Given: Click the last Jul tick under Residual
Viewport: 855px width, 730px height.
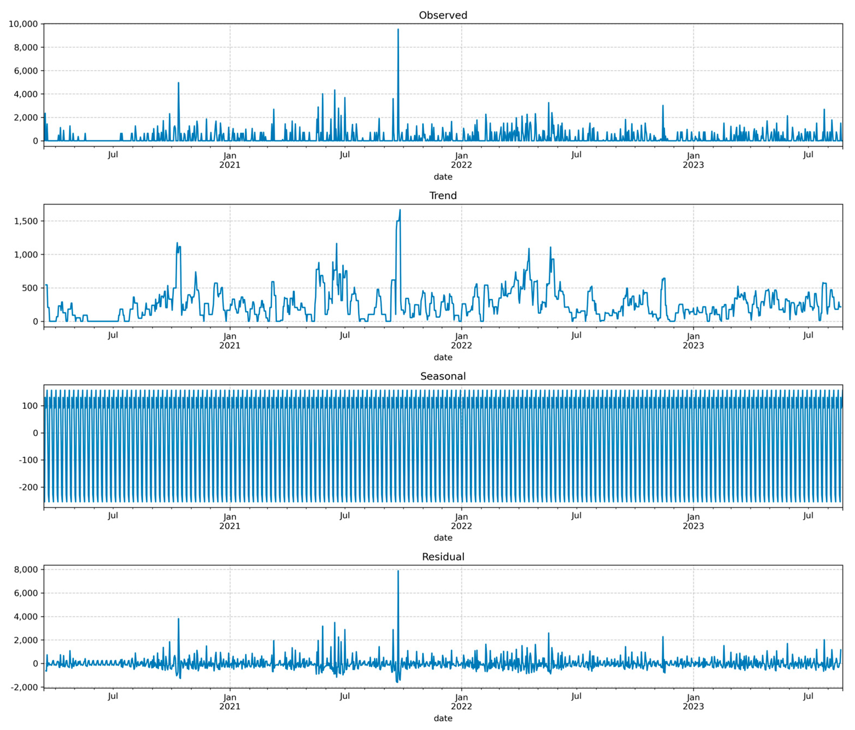Looking at the screenshot, I should point(808,696).
